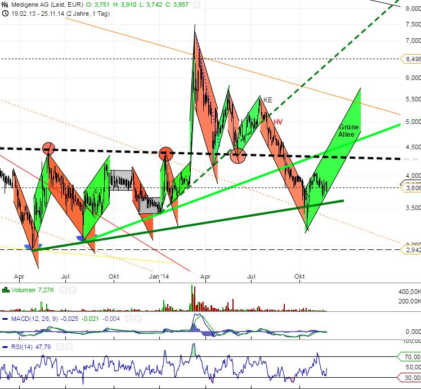Click the high value H: 3,910
This screenshot has width=421, height=389.
click(x=124, y=5)
